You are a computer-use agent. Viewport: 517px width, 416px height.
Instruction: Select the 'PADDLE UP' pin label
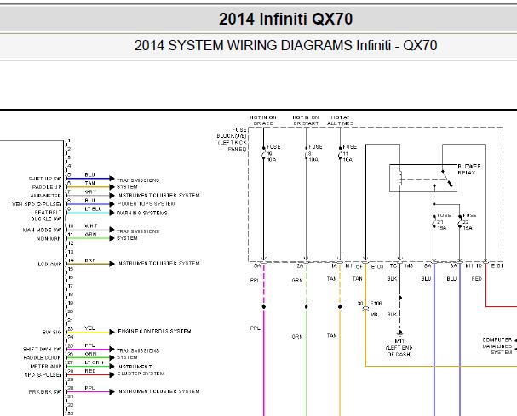pos(47,187)
